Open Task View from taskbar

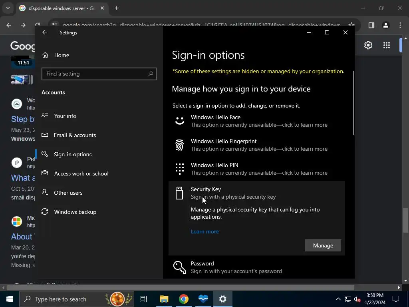coord(144,299)
